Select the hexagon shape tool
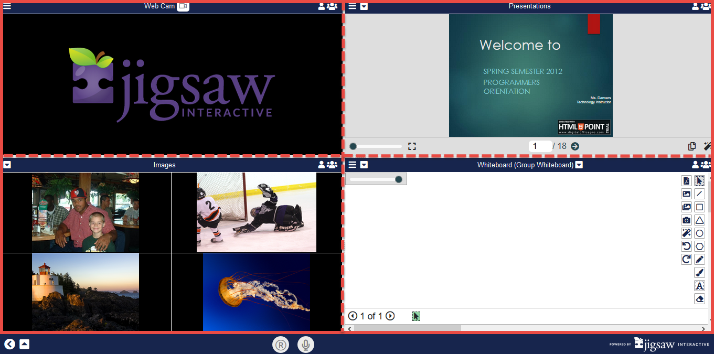The height and width of the screenshot is (354, 714). point(699,246)
